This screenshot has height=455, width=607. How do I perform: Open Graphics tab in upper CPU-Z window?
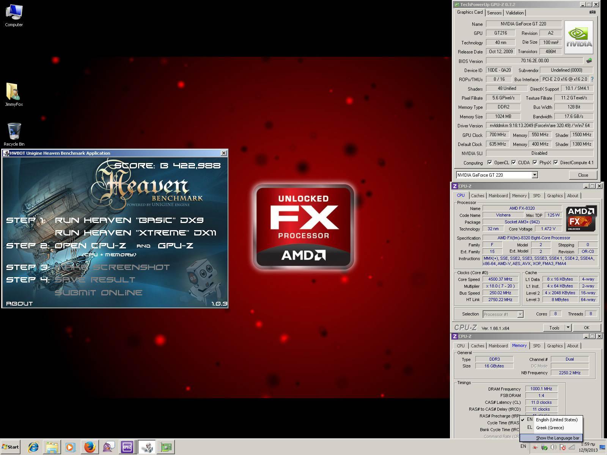[x=555, y=196]
